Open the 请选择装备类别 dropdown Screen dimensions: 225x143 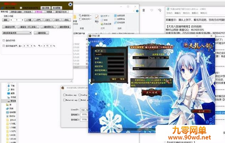point(17,33)
